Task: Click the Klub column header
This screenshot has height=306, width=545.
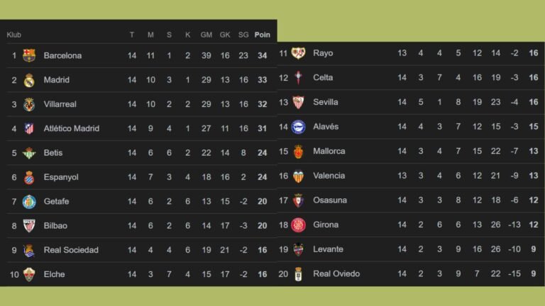Action: [x=14, y=35]
